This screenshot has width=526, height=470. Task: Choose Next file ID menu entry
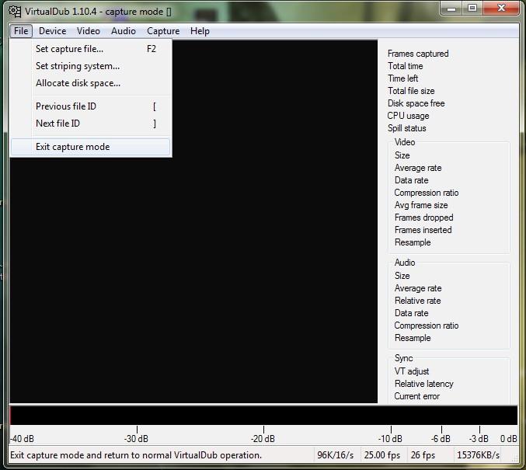tap(91, 124)
